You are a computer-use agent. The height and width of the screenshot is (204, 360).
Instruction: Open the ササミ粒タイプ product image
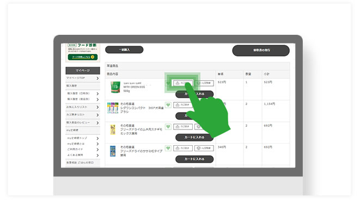pos(113,151)
